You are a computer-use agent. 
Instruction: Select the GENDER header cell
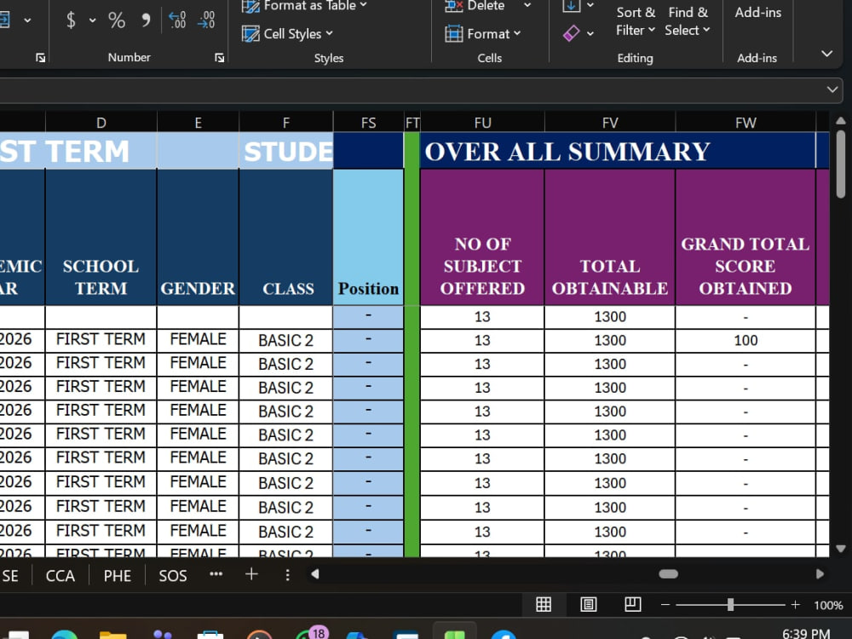[198, 237]
